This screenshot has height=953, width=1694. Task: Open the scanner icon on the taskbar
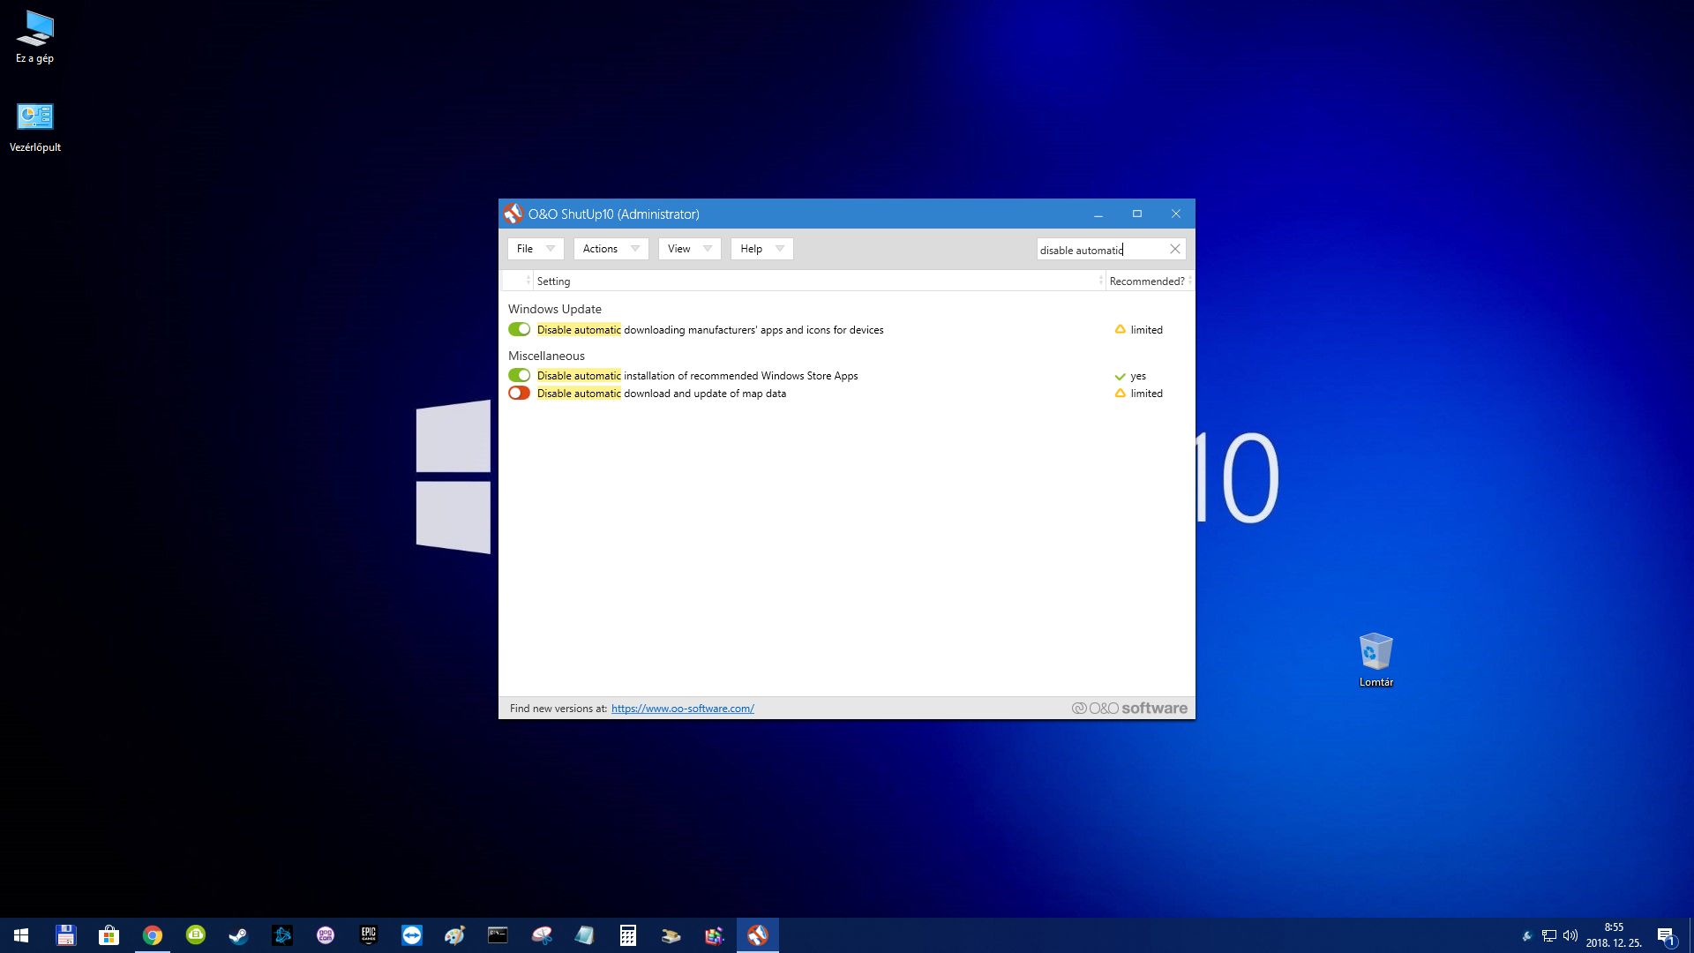671,935
